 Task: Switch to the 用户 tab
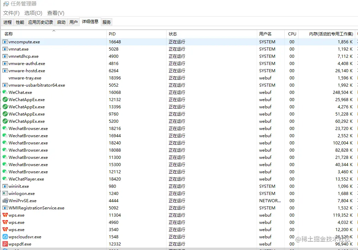click(74, 22)
